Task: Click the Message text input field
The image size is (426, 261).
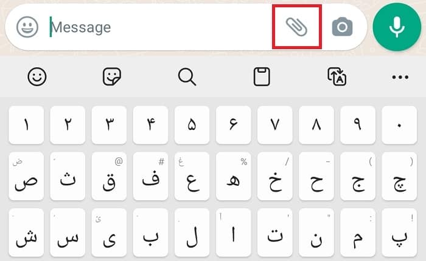Action: (152, 27)
